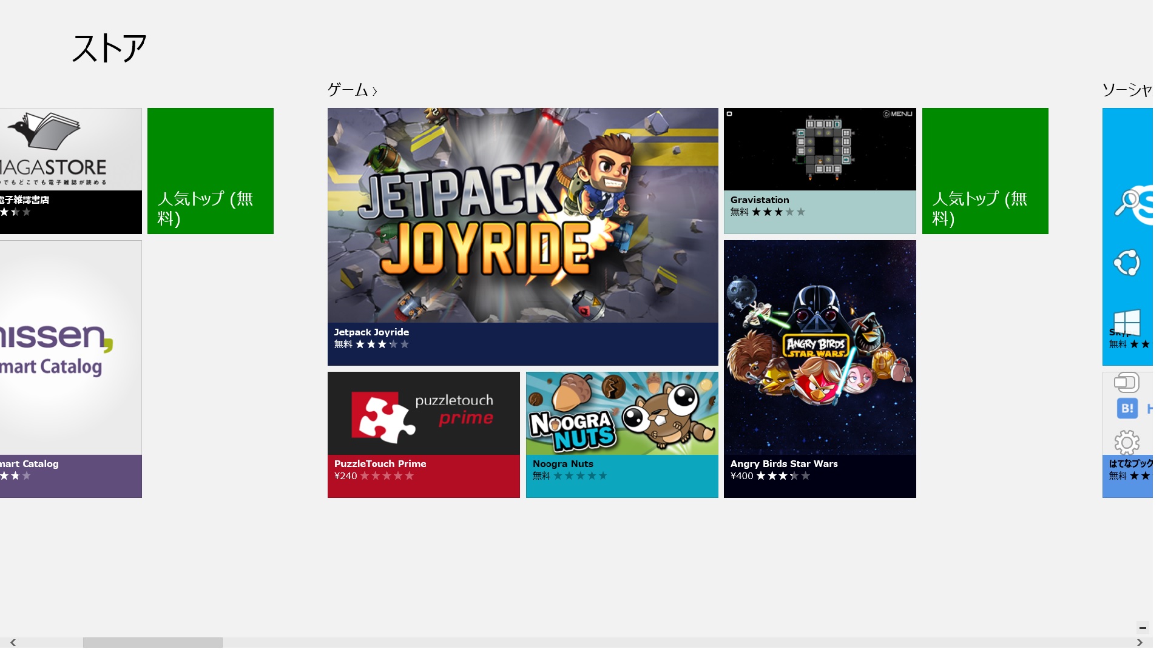The width and height of the screenshot is (1165, 655).
Task: Click the Search charm magnifier icon
Action: click(1127, 203)
